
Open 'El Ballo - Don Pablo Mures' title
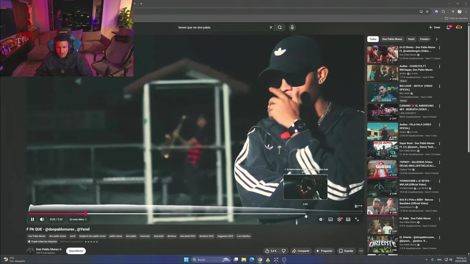415,218
